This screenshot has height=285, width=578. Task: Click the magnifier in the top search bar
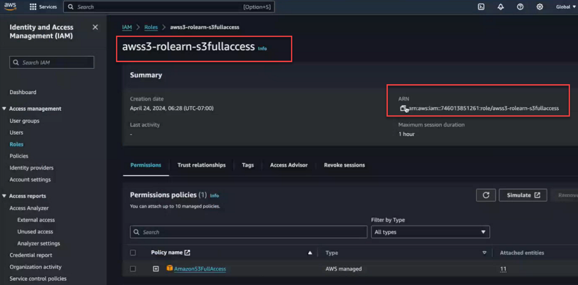coord(70,7)
